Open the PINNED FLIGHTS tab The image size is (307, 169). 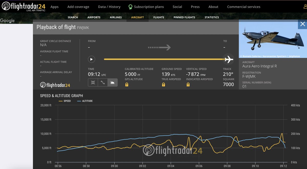184,17
